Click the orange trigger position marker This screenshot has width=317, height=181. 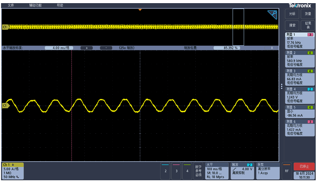[140, 10]
